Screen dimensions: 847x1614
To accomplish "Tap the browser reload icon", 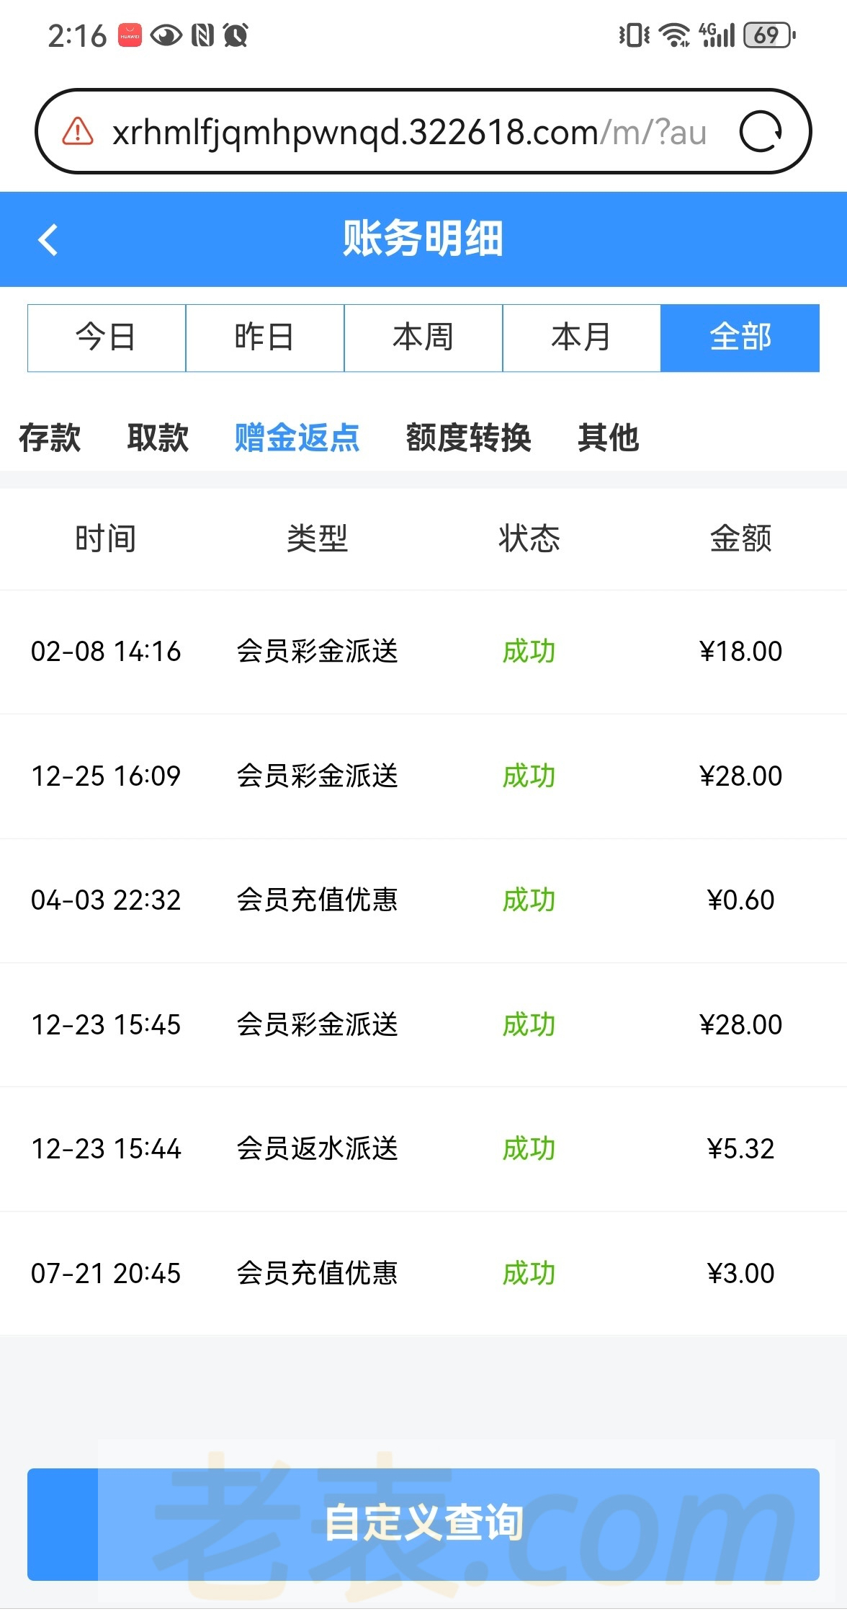I will coord(761,132).
